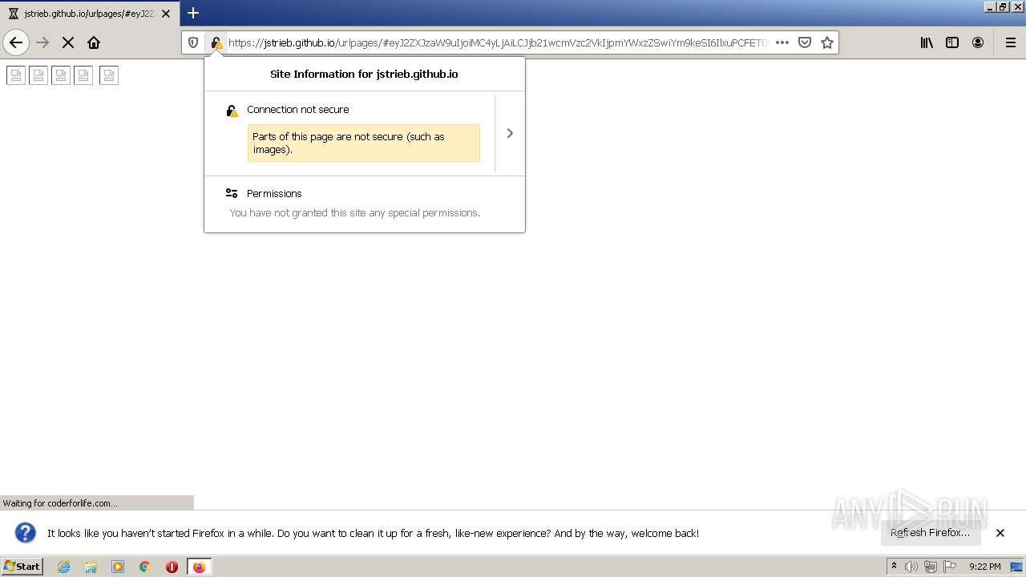Click the Refresh Firefox button
This screenshot has height=577, width=1026.
coord(931,533)
